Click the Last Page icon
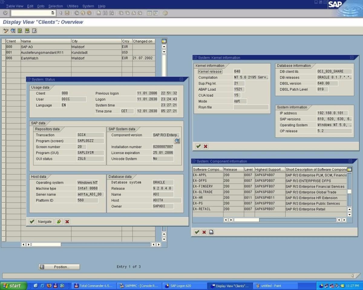The height and width of the screenshot is (290, 363). click(140, 13)
